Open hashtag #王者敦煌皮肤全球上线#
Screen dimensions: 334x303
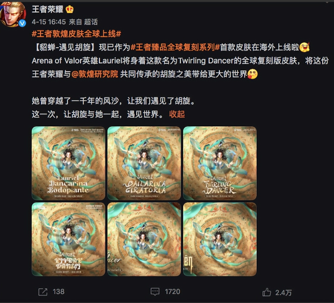(76, 34)
